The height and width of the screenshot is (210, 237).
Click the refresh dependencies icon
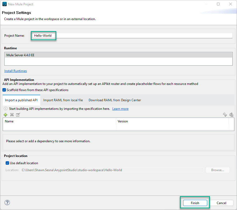tap(225, 115)
